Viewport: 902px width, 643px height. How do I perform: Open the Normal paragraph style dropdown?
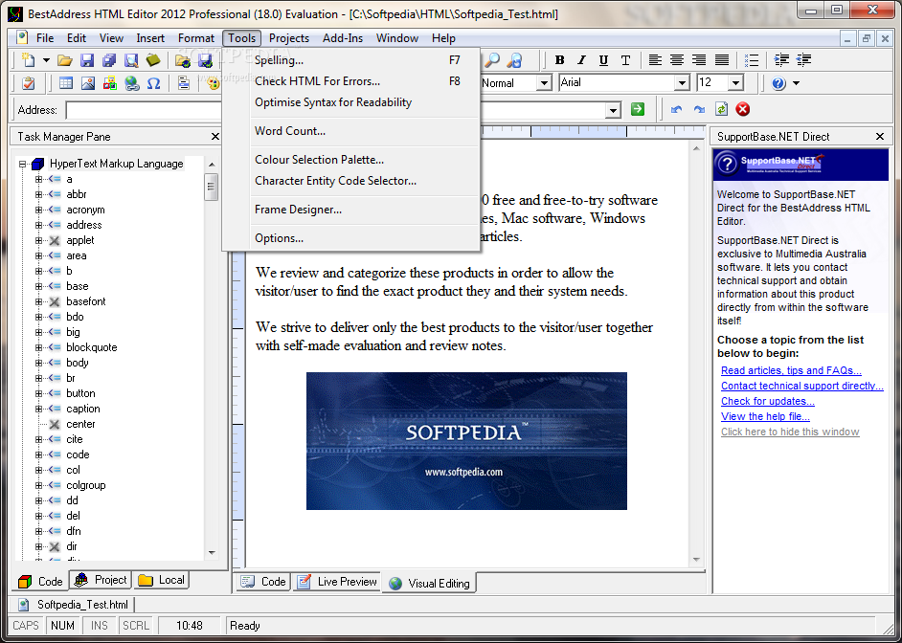tap(544, 82)
